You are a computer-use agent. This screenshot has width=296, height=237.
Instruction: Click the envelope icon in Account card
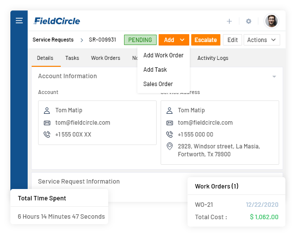[47, 123]
